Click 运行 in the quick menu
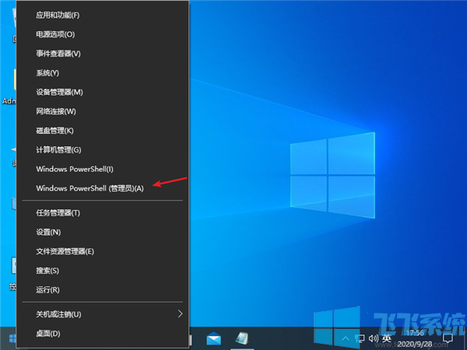 coord(47,289)
